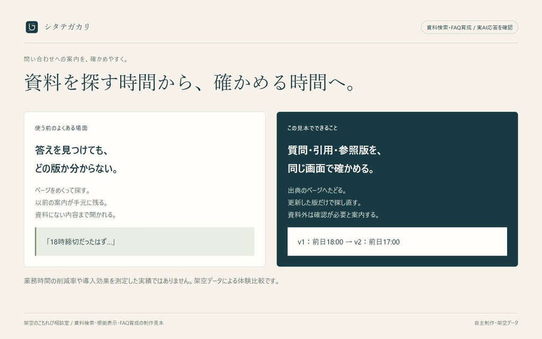Click footer text 自主制作・架空データ
The height and width of the screenshot is (339, 542).
tap(496, 323)
